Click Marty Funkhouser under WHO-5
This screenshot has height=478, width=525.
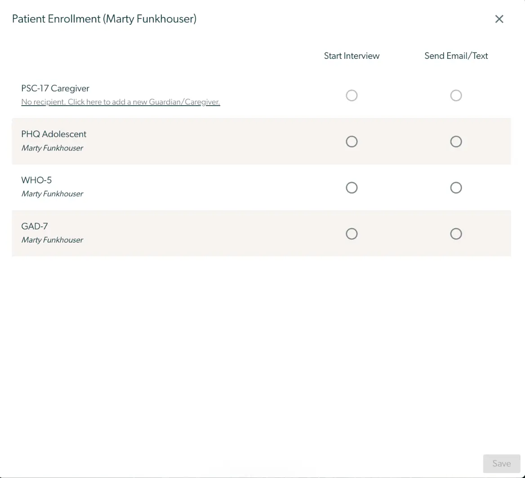pos(52,194)
